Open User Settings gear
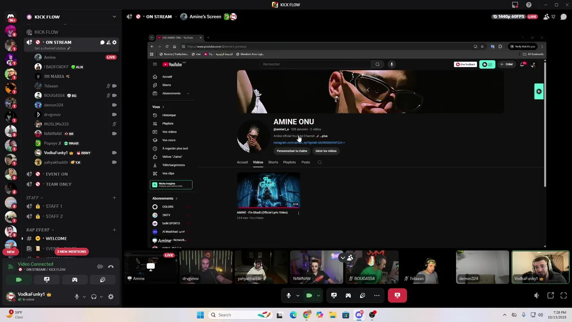 point(111,297)
